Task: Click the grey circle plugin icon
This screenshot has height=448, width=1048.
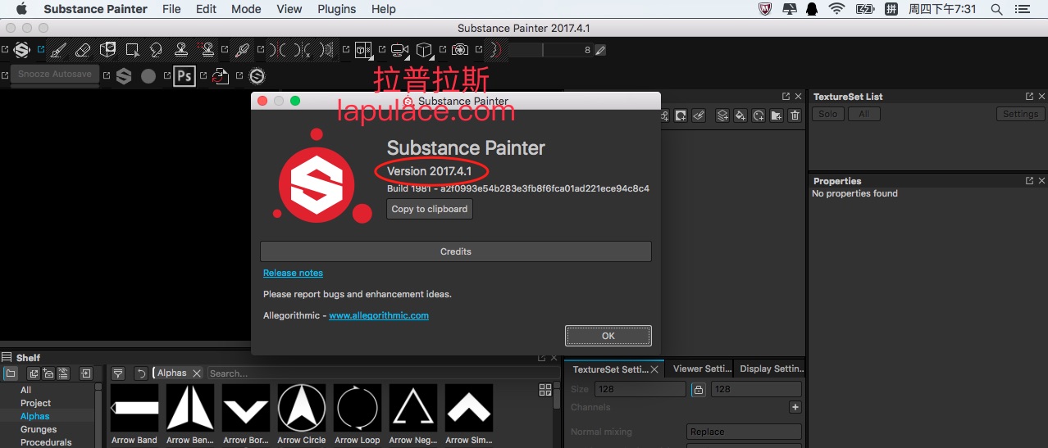Action: coord(148,76)
